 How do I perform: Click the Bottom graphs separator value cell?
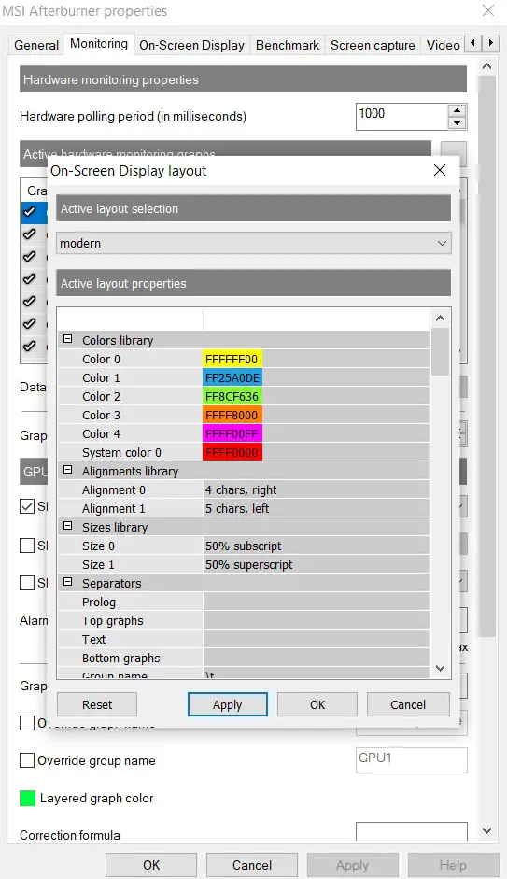pyautogui.click(x=316, y=659)
